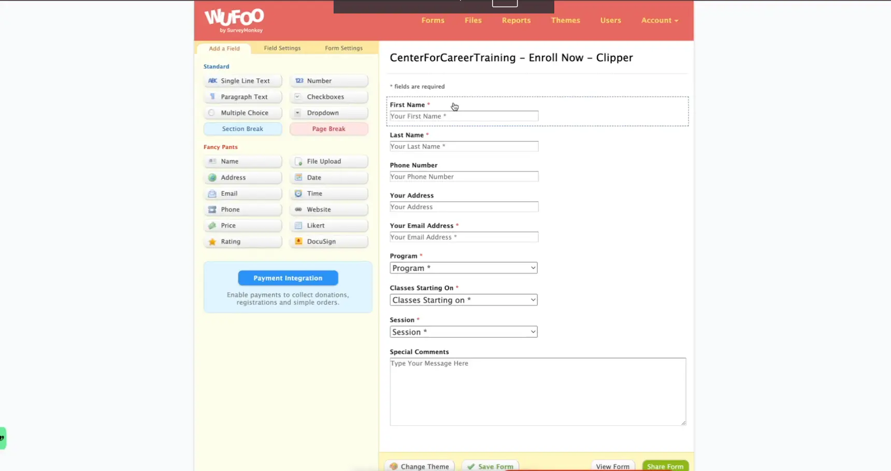Click the Time clock icon
This screenshot has height=471, width=891.
298,194
